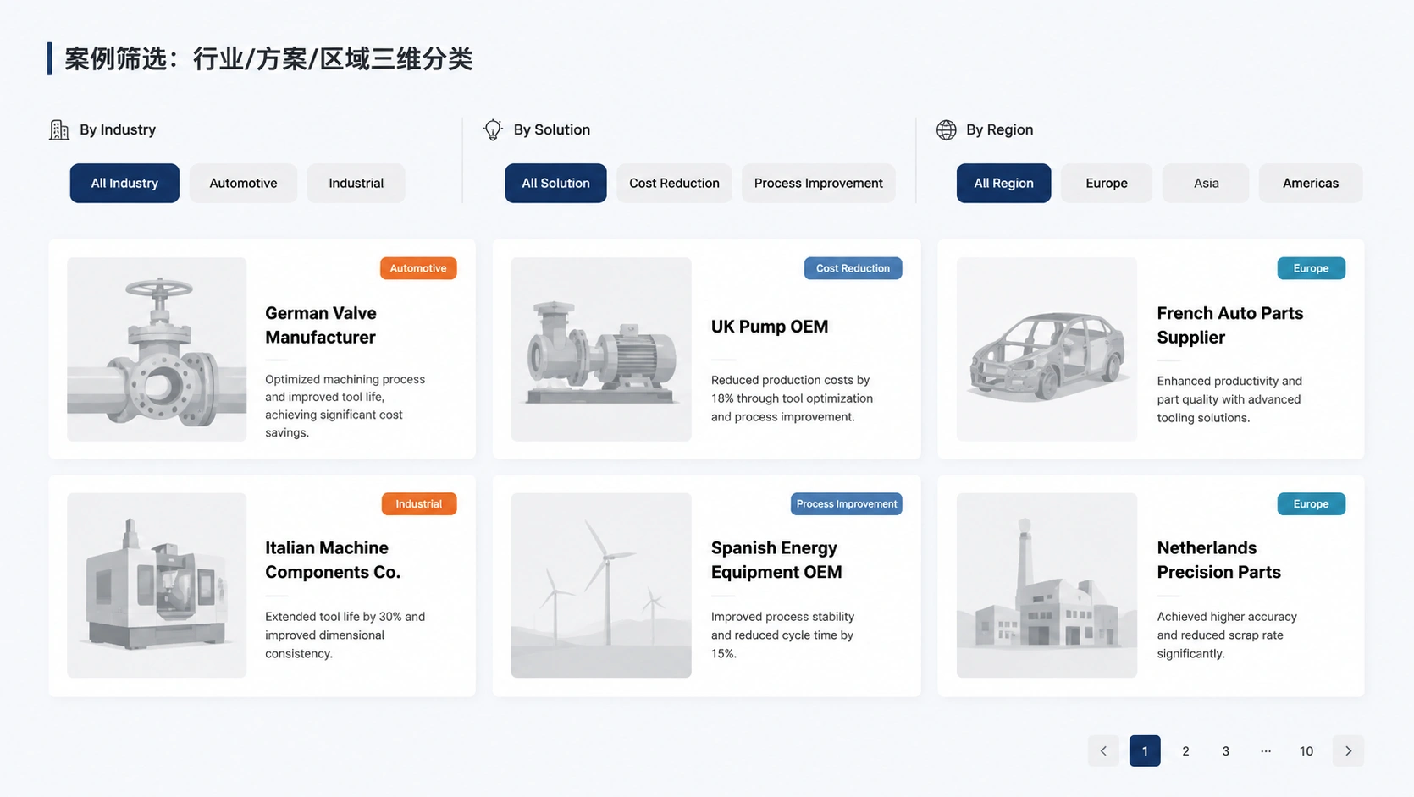The width and height of the screenshot is (1414, 797).
Task: Click text 'Achieved higher accuracy'
Action: coord(1227,617)
